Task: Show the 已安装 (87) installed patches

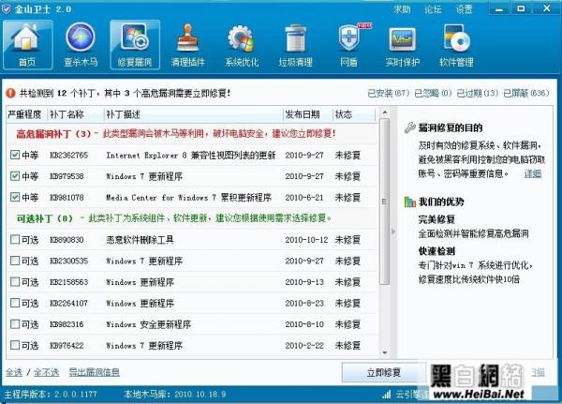Action: coord(391,93)
